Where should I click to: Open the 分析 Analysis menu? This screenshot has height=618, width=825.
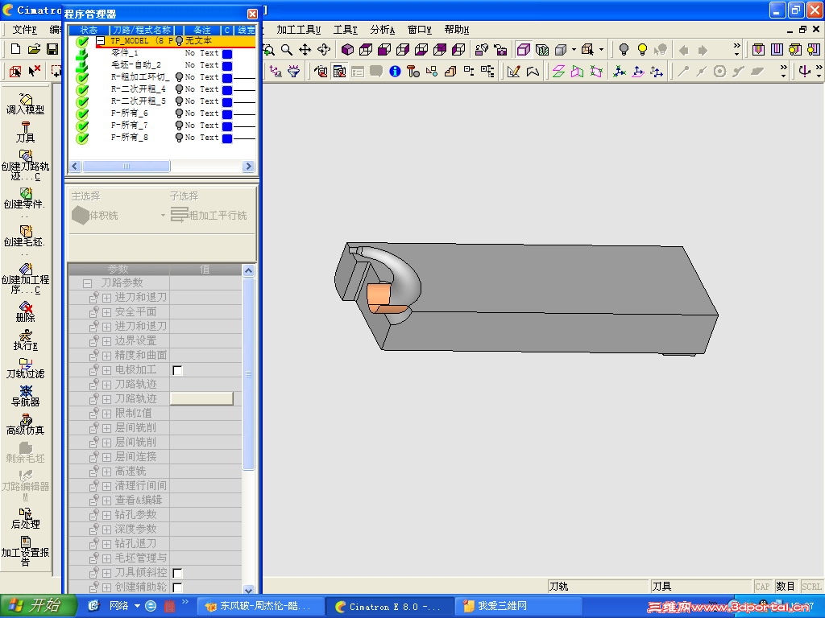(x=382, y=30)
